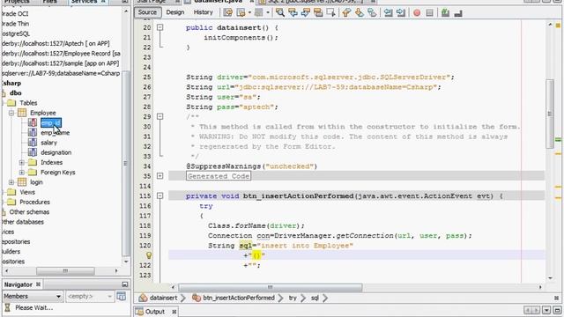Toggle Rectangular Selection icon
The width and height of the screenshot is (564, 317).
tap(330, 12)
